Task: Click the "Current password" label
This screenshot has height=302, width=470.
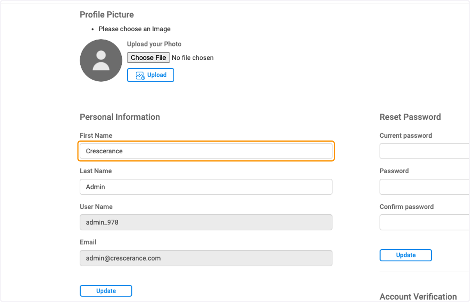Action: point(406,135)
